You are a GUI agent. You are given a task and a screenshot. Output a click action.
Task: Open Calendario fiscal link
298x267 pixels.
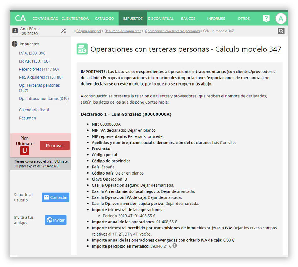(34, 110)
